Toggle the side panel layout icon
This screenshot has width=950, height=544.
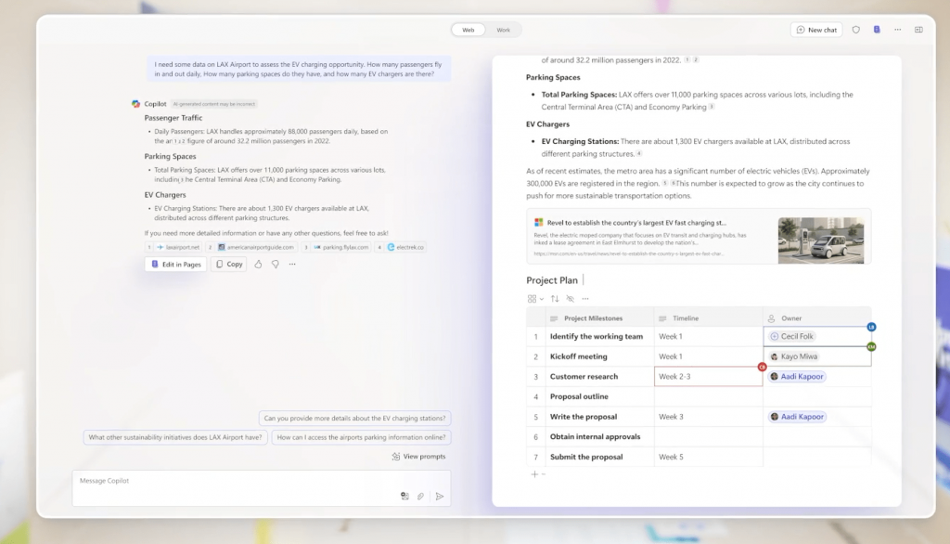(x=918, y=30)
